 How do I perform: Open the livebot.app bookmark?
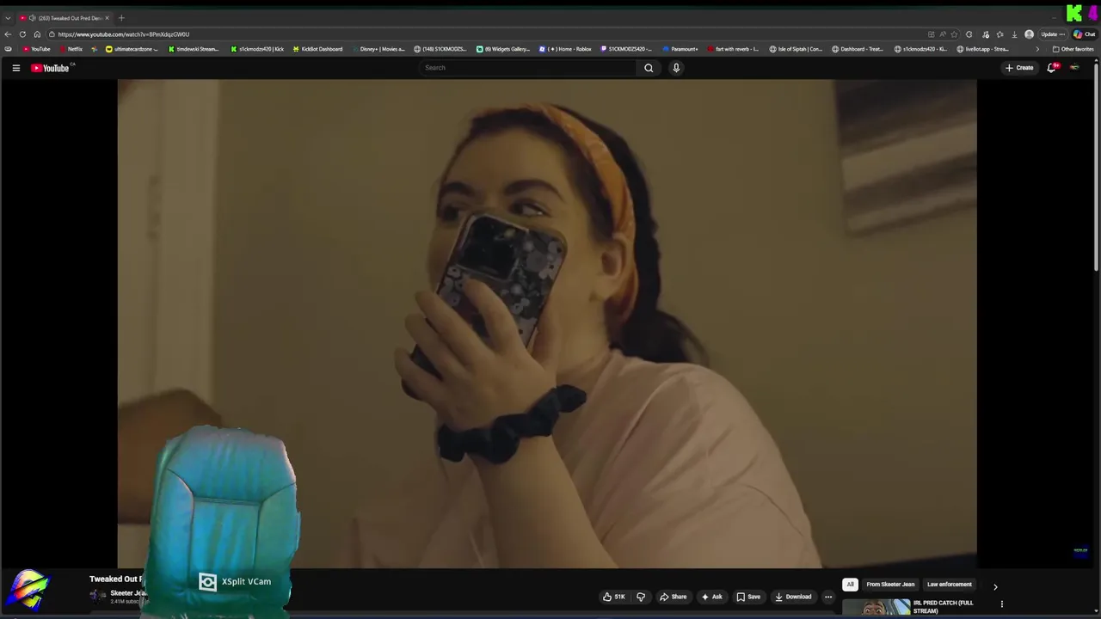tap(983, 49)
